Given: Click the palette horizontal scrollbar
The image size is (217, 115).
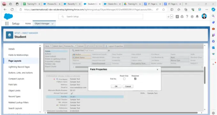Looking at the screenshot, I should click(x=128, y=67).
